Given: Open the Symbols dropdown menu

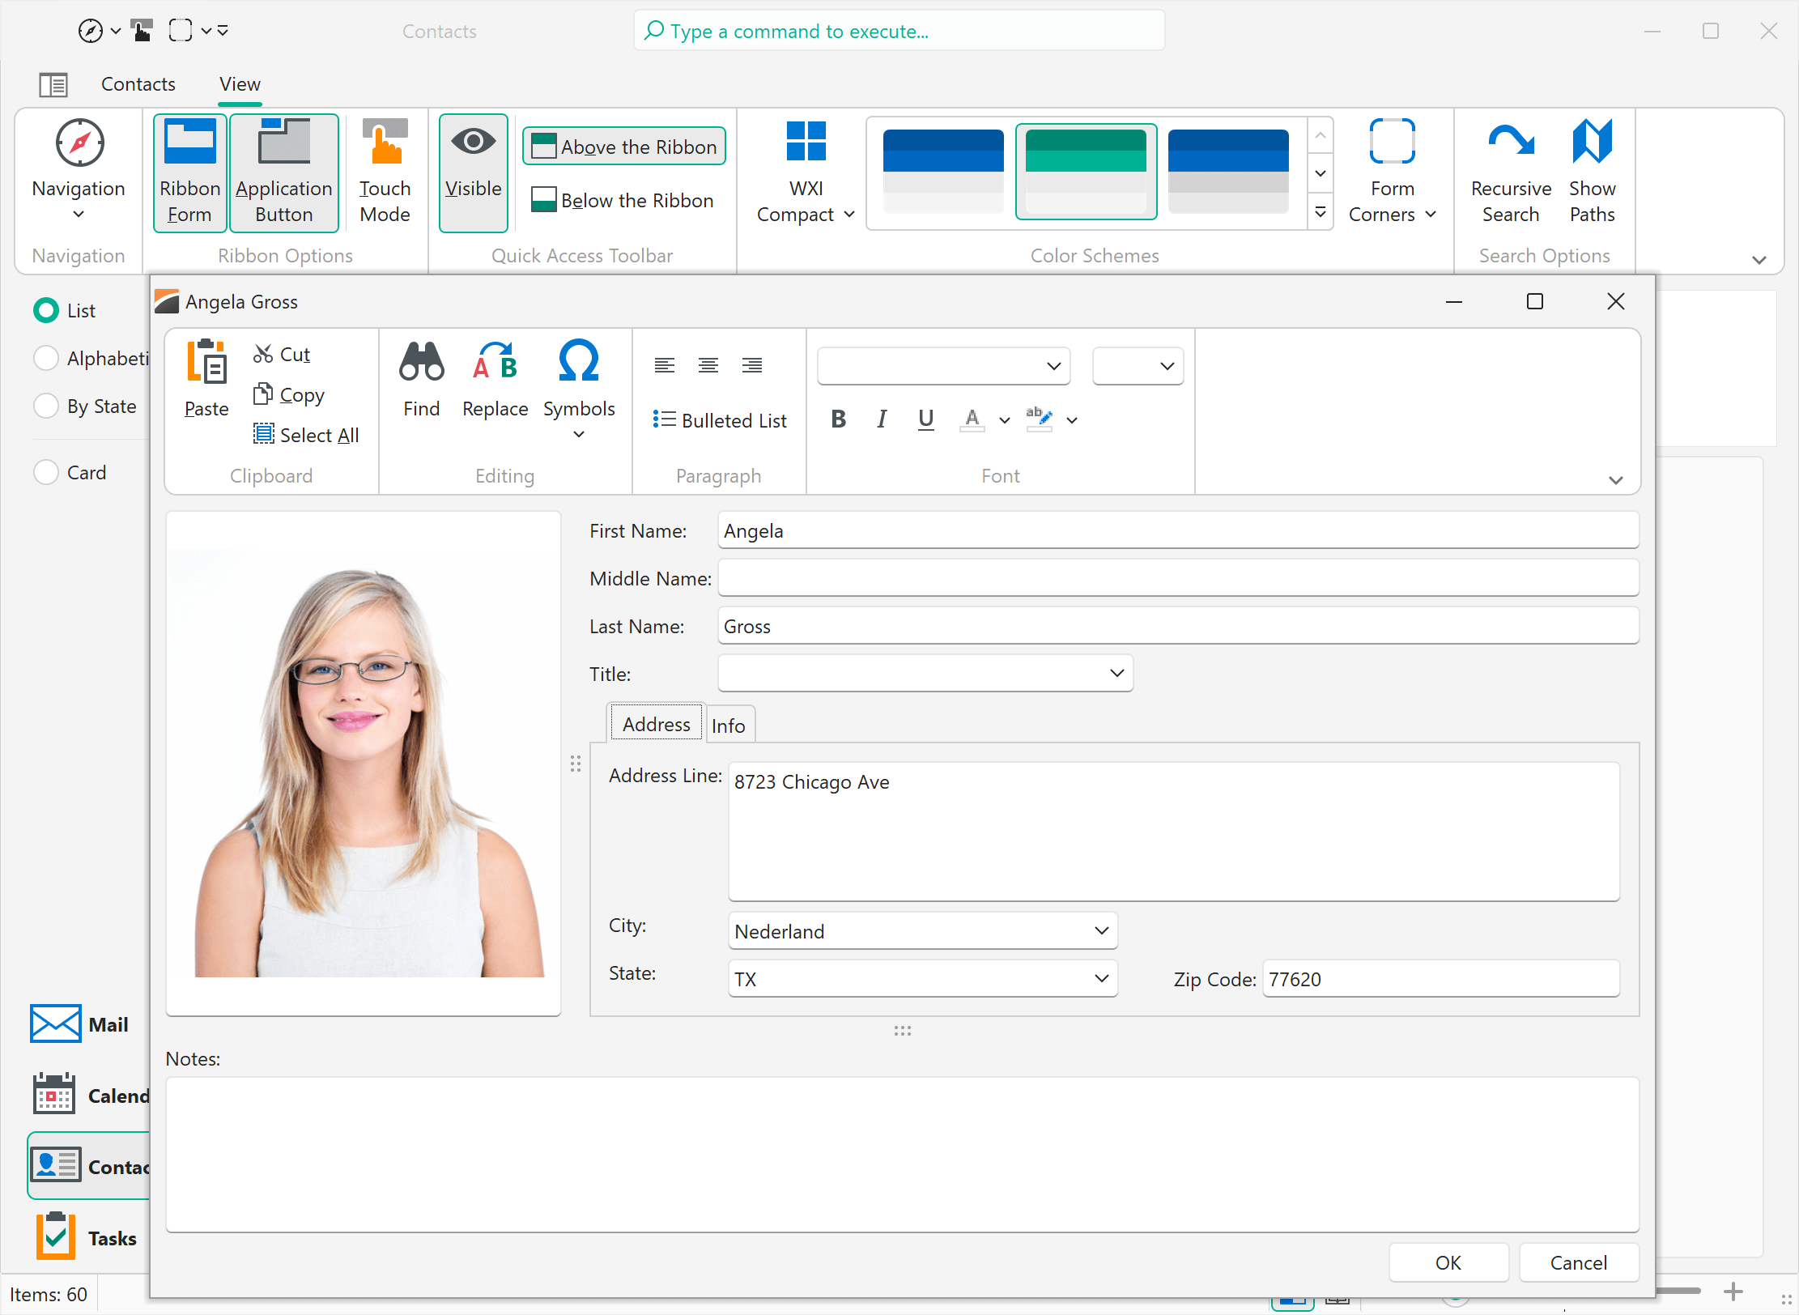Looking at the screenshot, I should pyautogui.click(x=578, y=434).
